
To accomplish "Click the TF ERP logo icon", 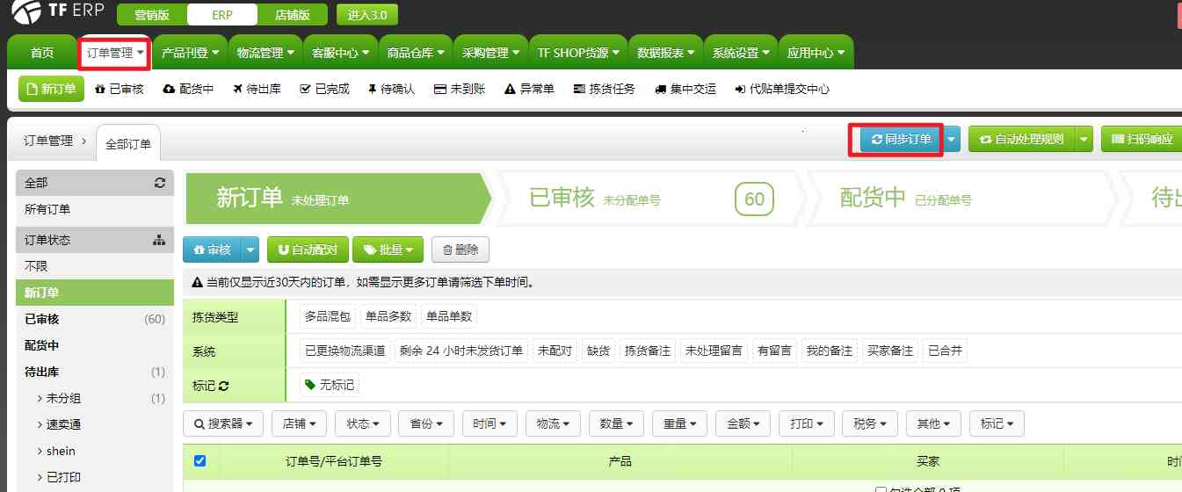I will (27, 12).
